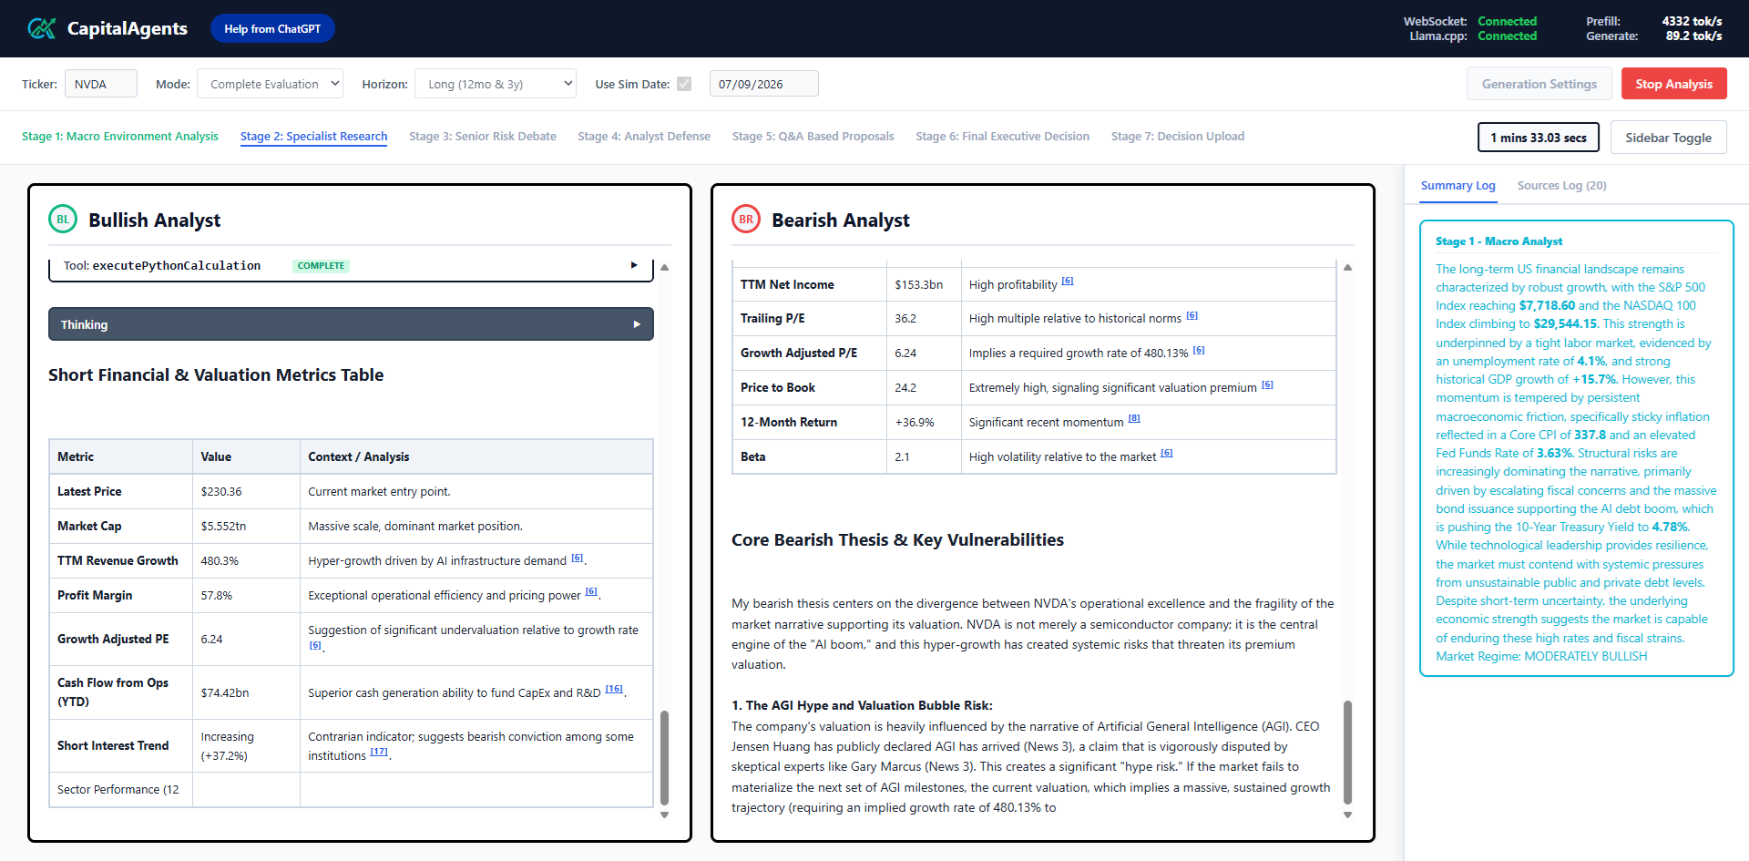This screenshot has width=1749, height=861.
Task: Open Stage 1: Macro Environment Analysis tab
Action: pyautogui.click(x=120, y=137)
